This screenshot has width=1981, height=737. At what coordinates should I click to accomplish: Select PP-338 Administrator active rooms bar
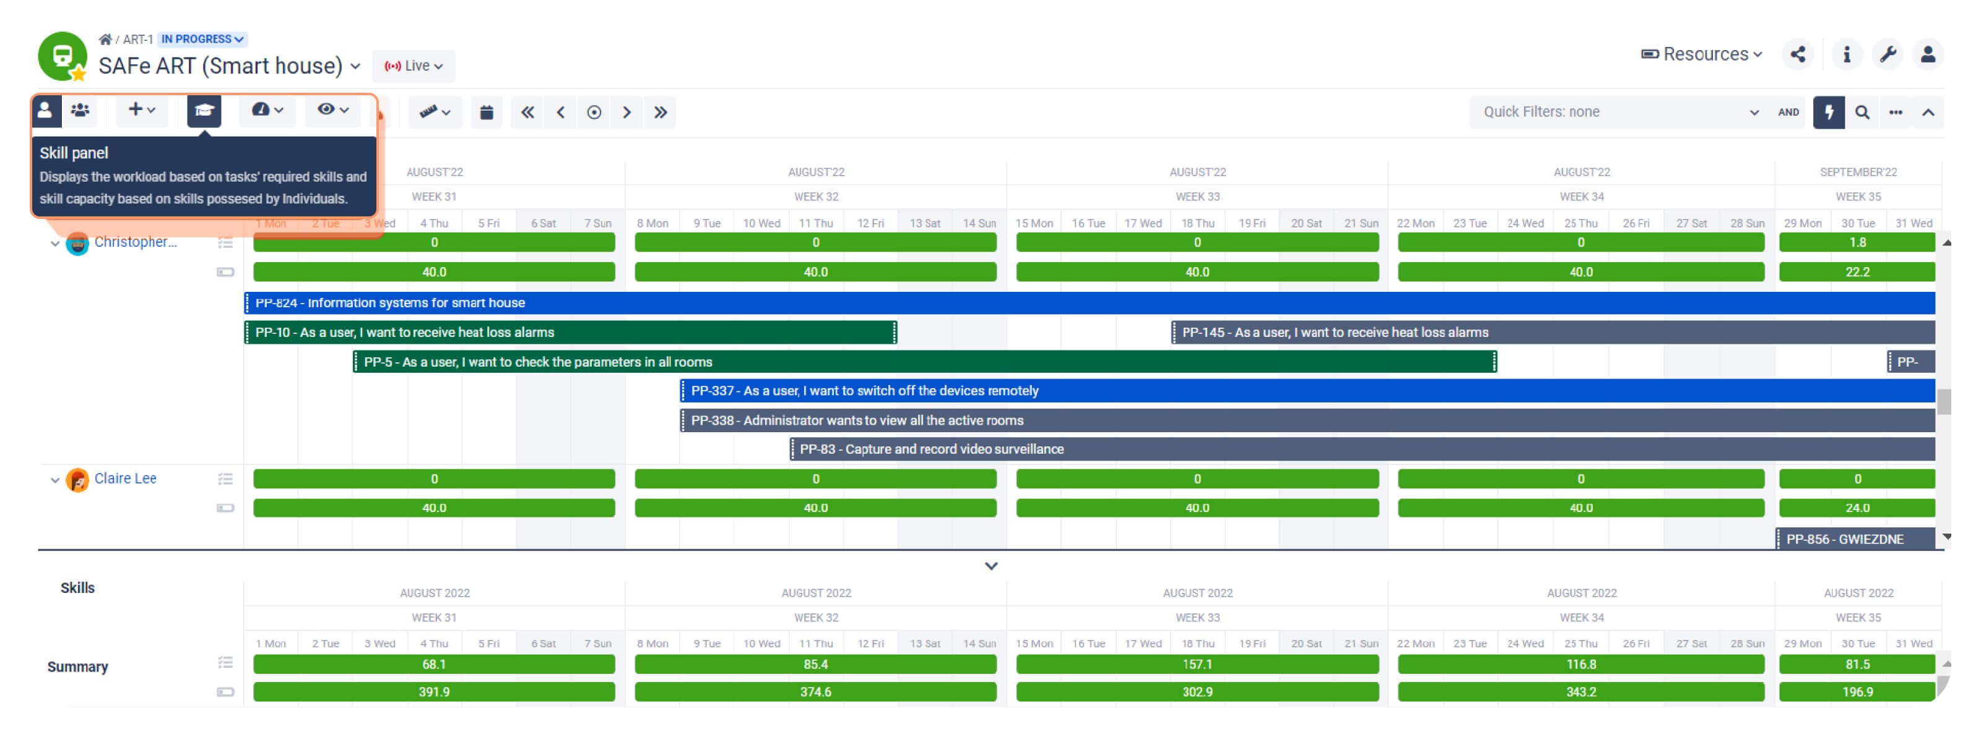(x=1307, y=422)
